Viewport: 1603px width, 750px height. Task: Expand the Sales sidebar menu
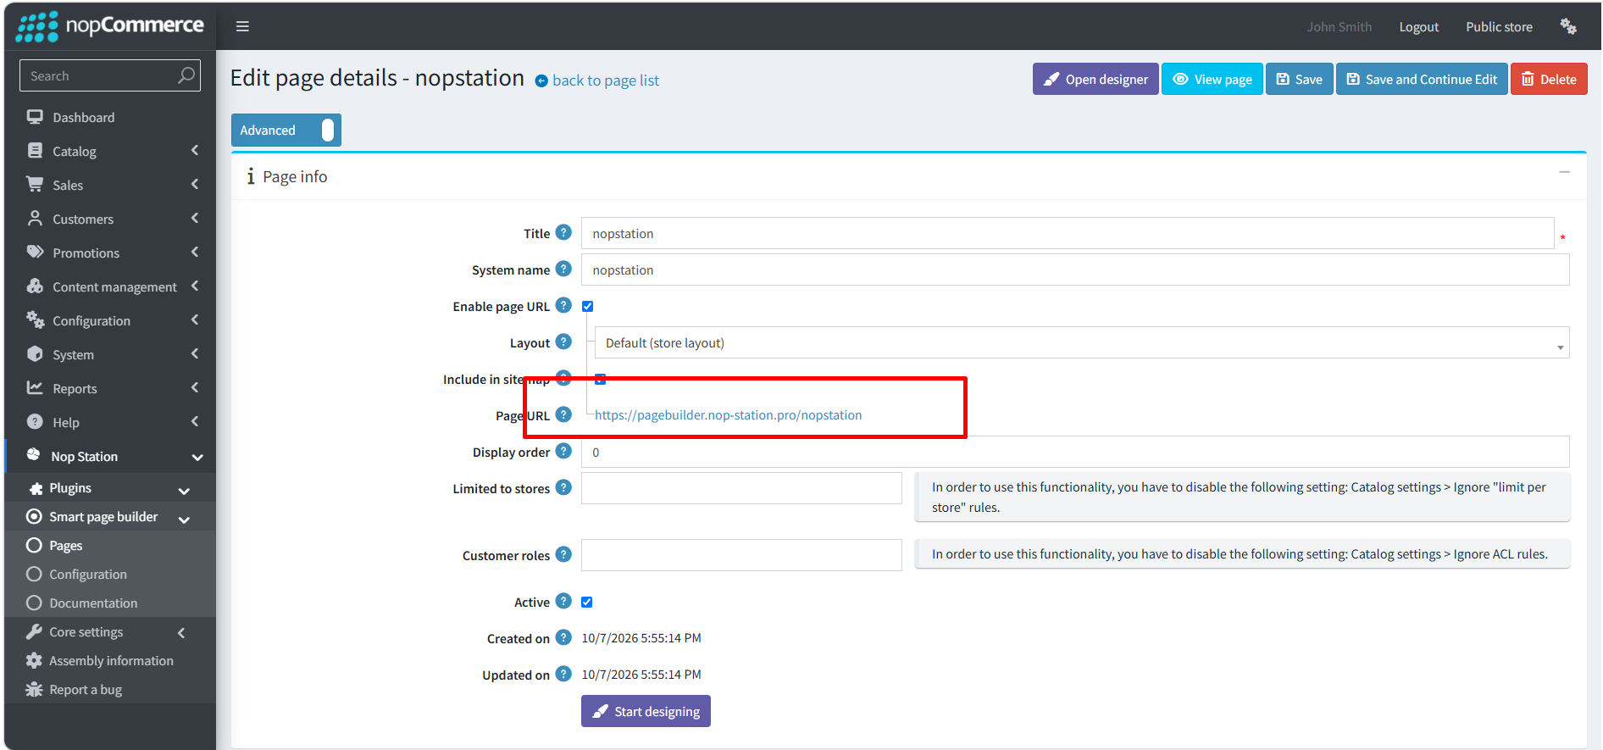tap(110, 185)
